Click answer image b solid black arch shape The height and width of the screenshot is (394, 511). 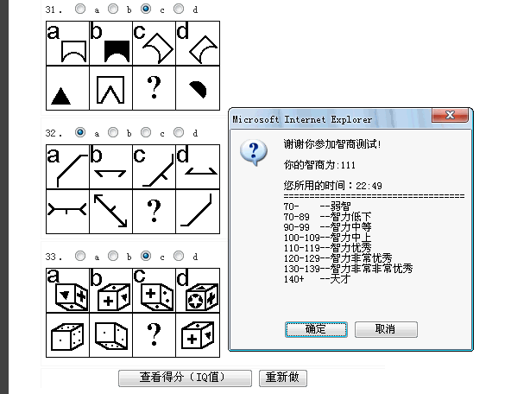[110, 43]
